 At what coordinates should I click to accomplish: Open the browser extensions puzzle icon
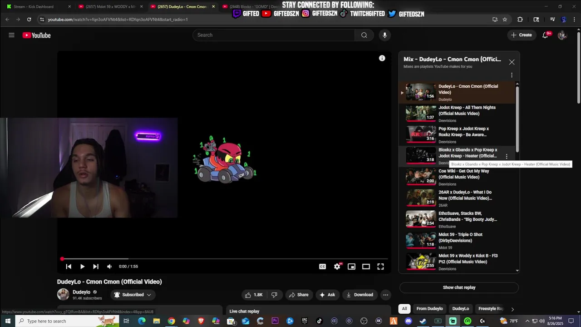coord(520,20)
